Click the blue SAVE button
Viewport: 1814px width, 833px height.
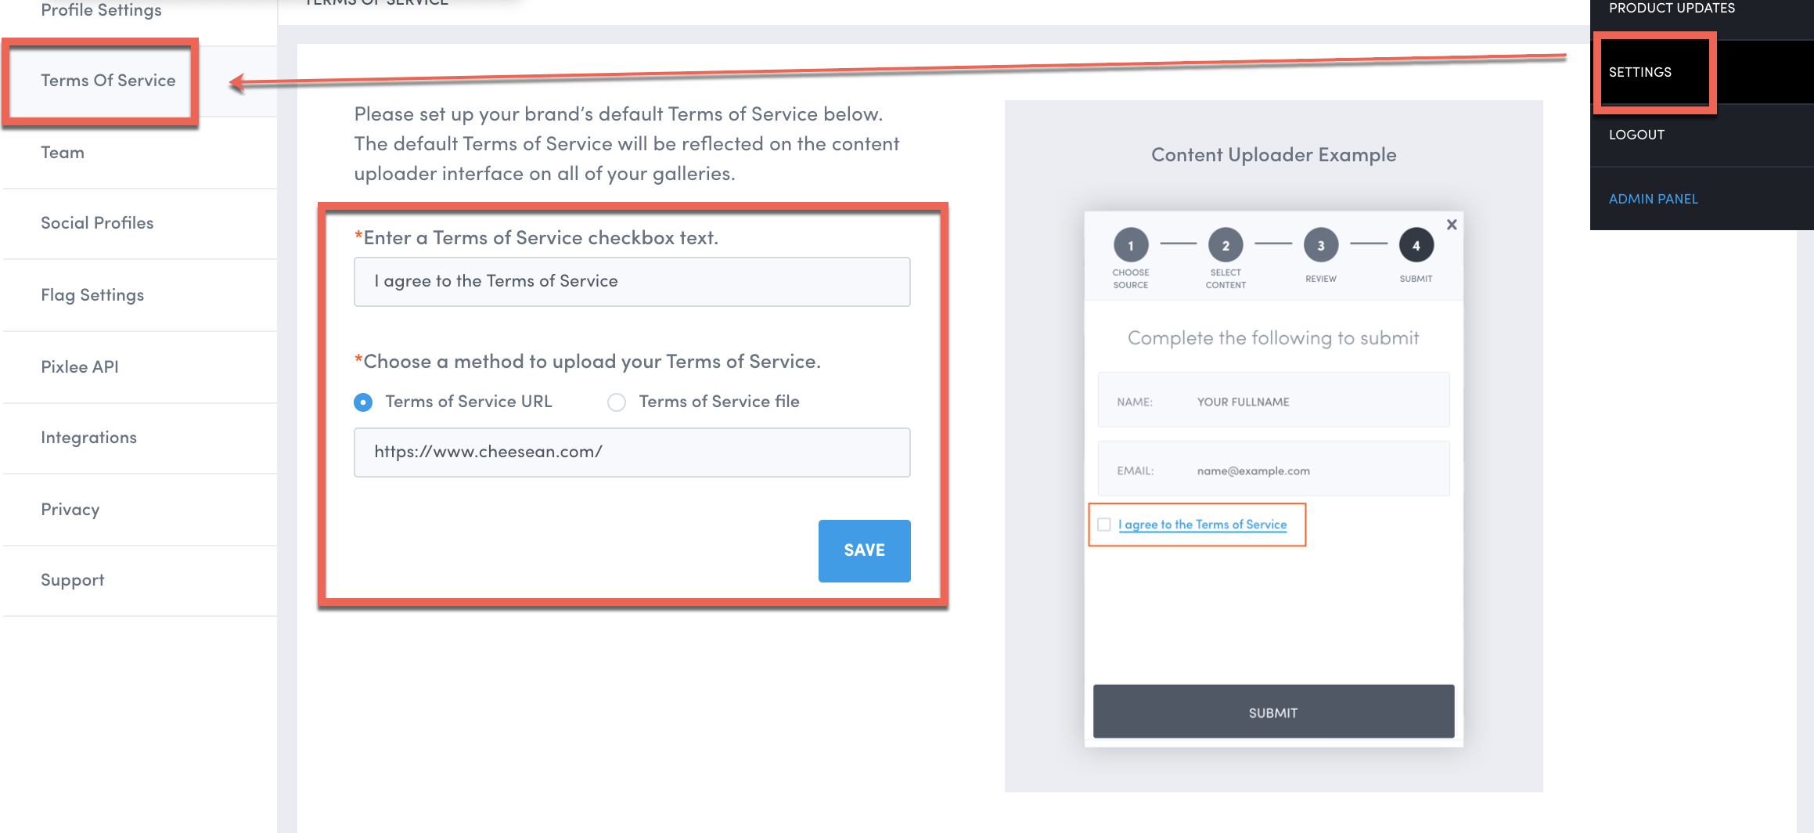click(864, 550)
